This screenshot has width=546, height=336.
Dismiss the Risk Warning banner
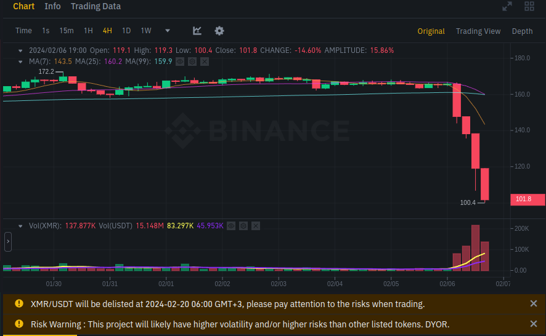534,324
